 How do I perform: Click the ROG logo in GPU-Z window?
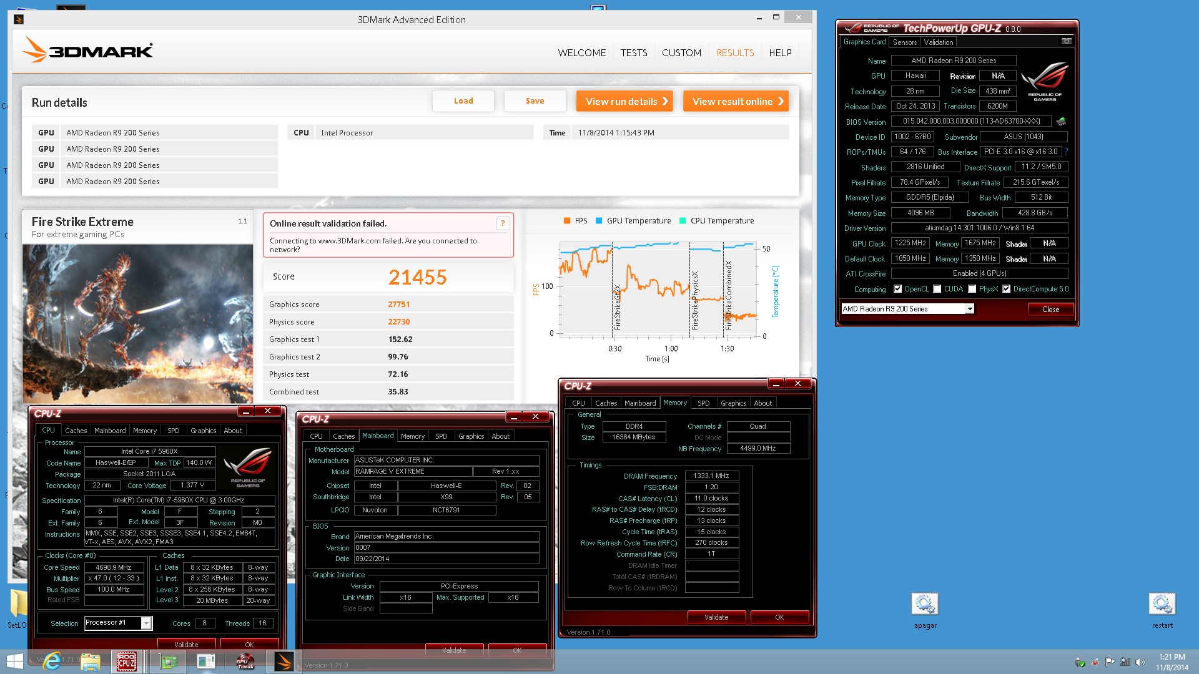pos(1045,81)
